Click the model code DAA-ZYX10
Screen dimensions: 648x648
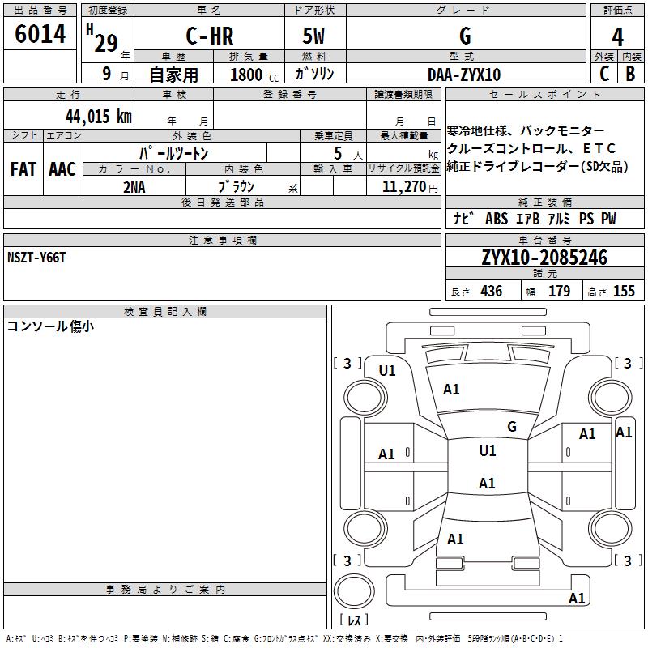pos(464,75)
